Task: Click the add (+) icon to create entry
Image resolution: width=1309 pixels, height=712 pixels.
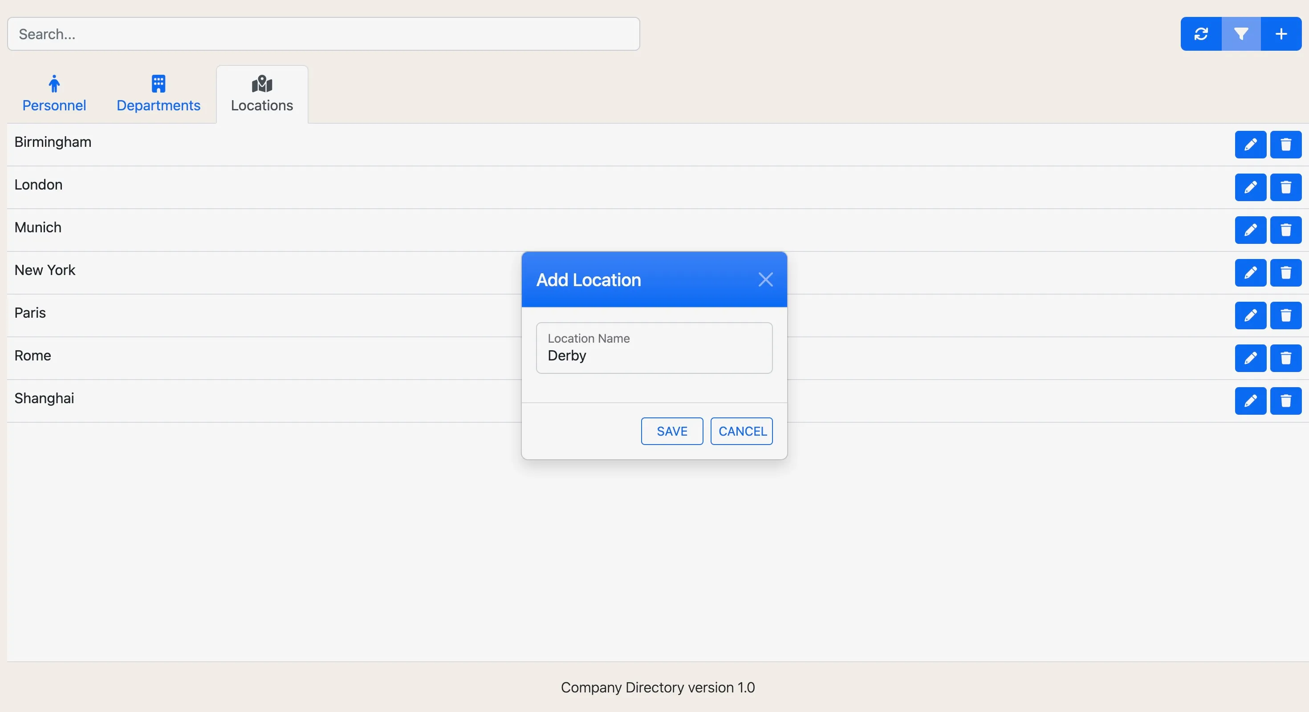Action: (x=1281, y=33)
